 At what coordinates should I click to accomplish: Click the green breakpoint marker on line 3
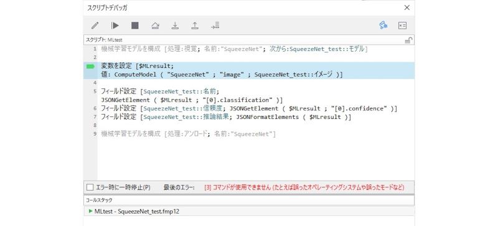pos(90,67)
